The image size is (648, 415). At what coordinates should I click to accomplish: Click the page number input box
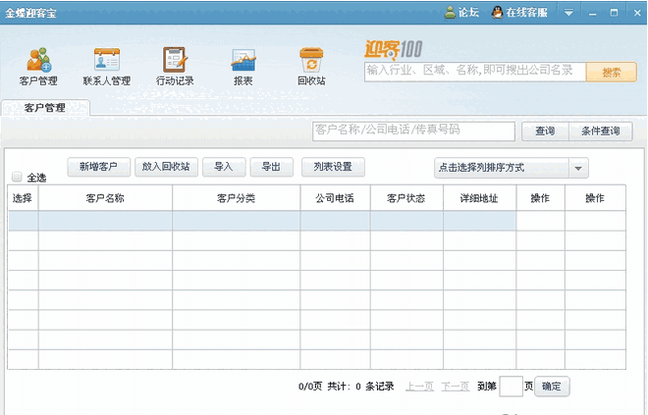tap(511, 387)
